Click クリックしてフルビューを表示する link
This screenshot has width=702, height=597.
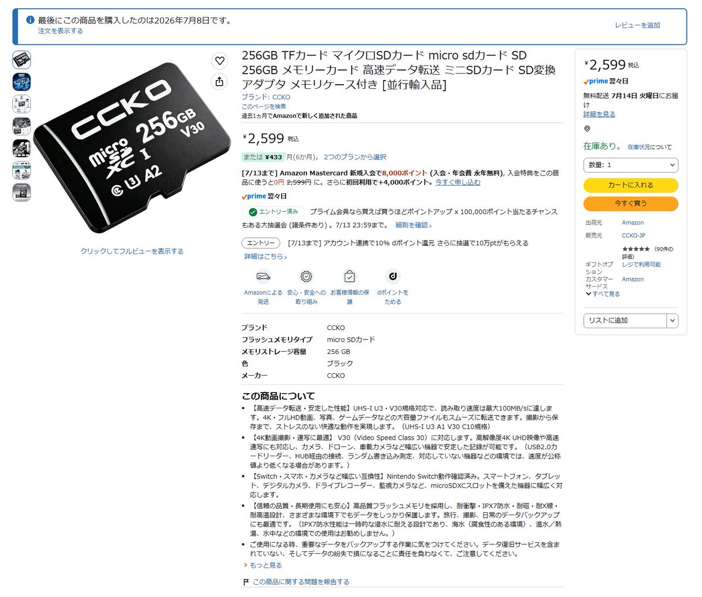click(132, 251)
